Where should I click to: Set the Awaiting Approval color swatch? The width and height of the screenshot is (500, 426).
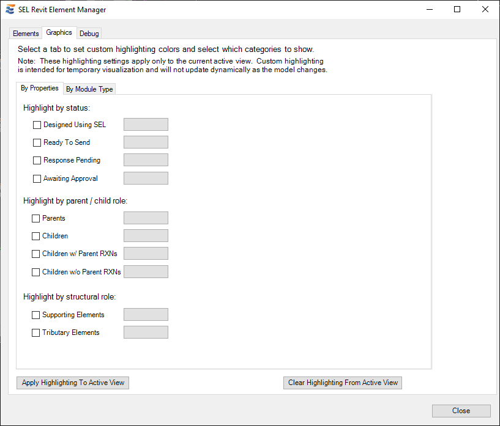[146, 178]
